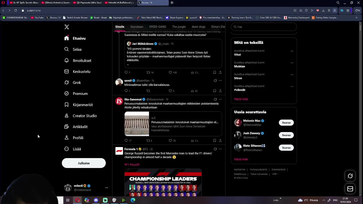Open Discord from the taskbar
The width and height of the screenshot is (363, 204).
(x=96, y=200)
